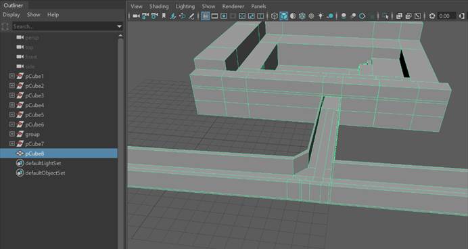This screenshot has height=249, width=468.
Task: Toggle the Safe Action icon
Action: click(x=252, y=16)
